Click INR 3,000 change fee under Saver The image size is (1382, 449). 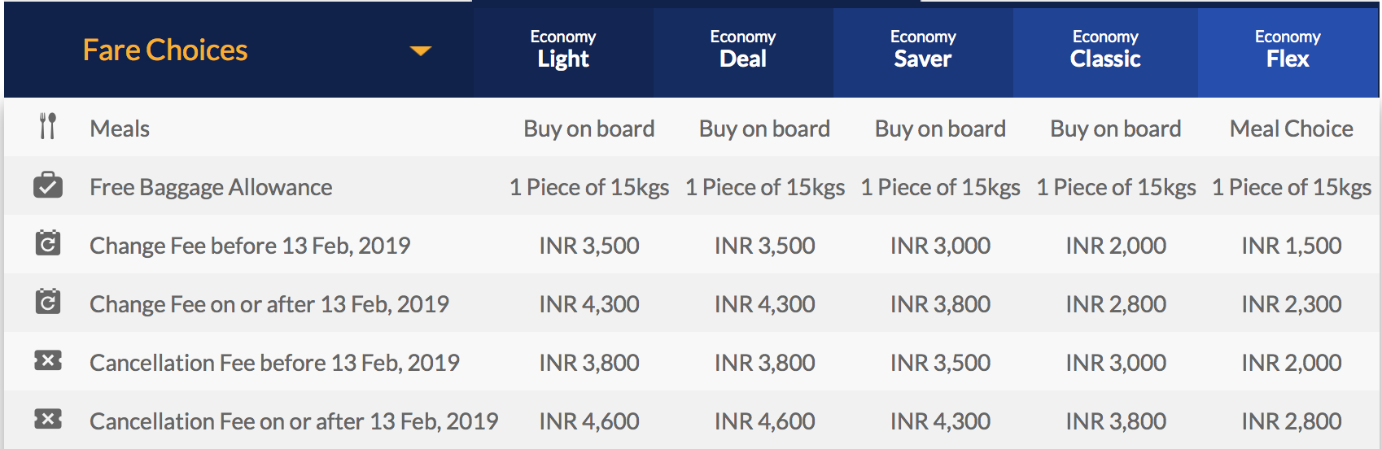pos(940,246)
